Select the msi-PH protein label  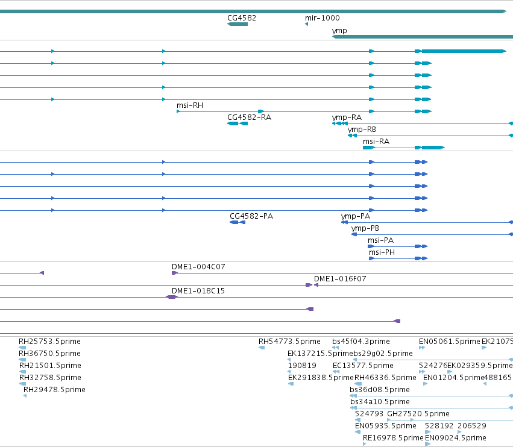tap(382, 252)
